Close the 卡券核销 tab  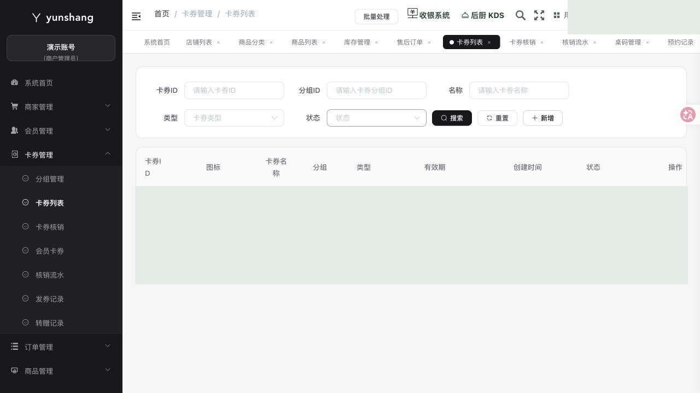tap(542, 43)
